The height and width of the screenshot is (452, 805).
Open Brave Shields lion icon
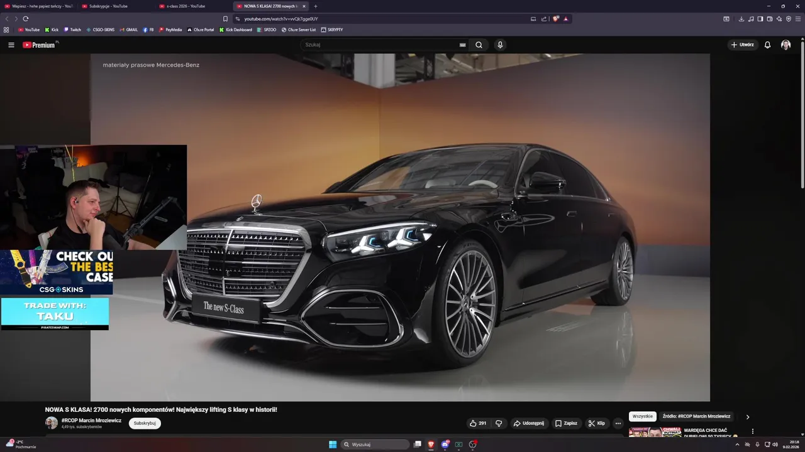[x=555, y=19]
